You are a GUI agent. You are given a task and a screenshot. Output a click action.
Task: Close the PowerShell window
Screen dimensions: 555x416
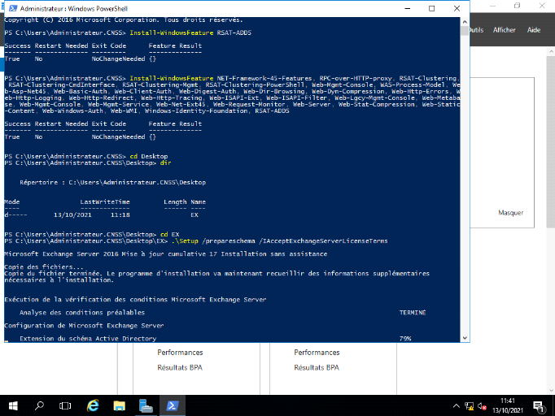click(x=457, y=8)
